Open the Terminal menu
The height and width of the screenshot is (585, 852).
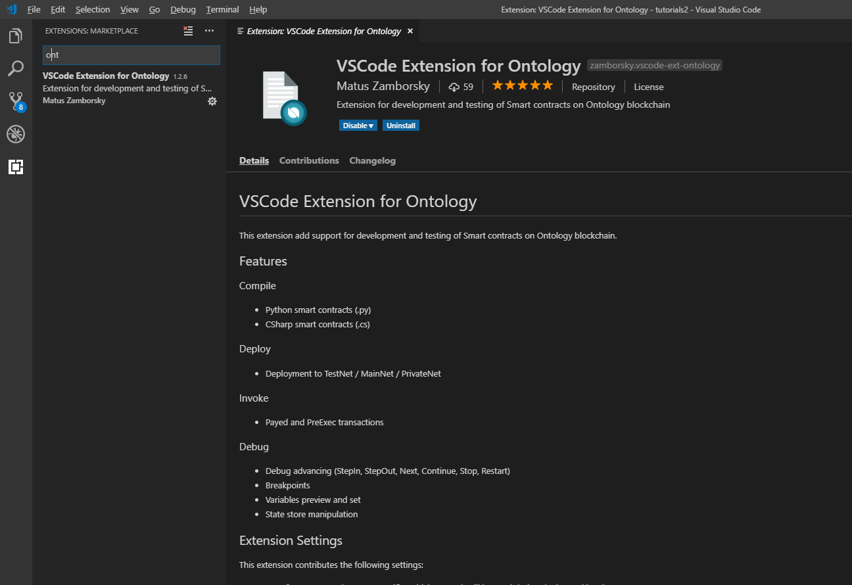pyautogui.click(x=222, y=10)
